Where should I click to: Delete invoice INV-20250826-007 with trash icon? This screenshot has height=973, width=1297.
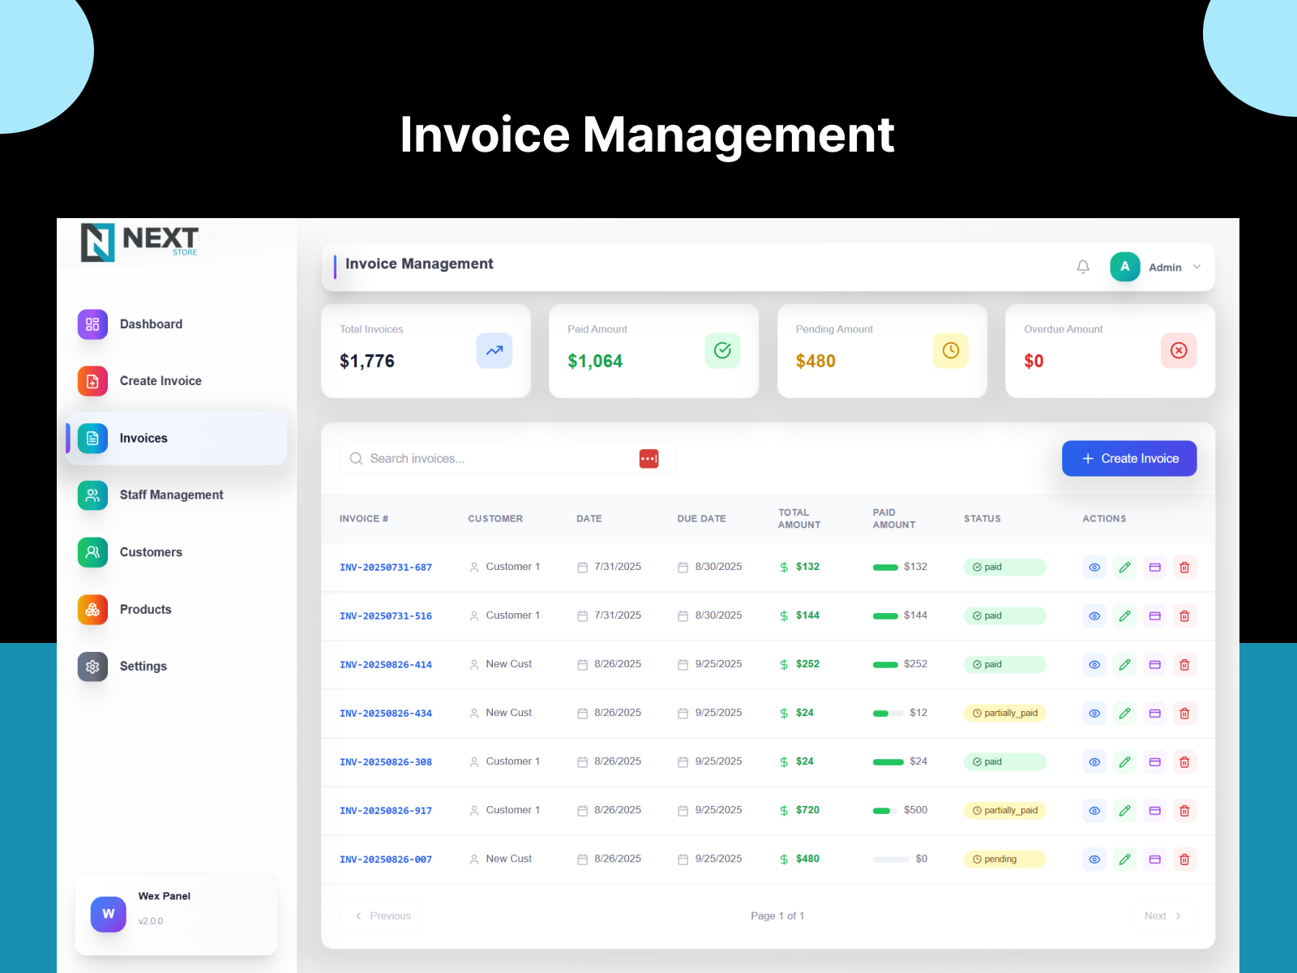pyautogui.click(x=1184, y=859)
